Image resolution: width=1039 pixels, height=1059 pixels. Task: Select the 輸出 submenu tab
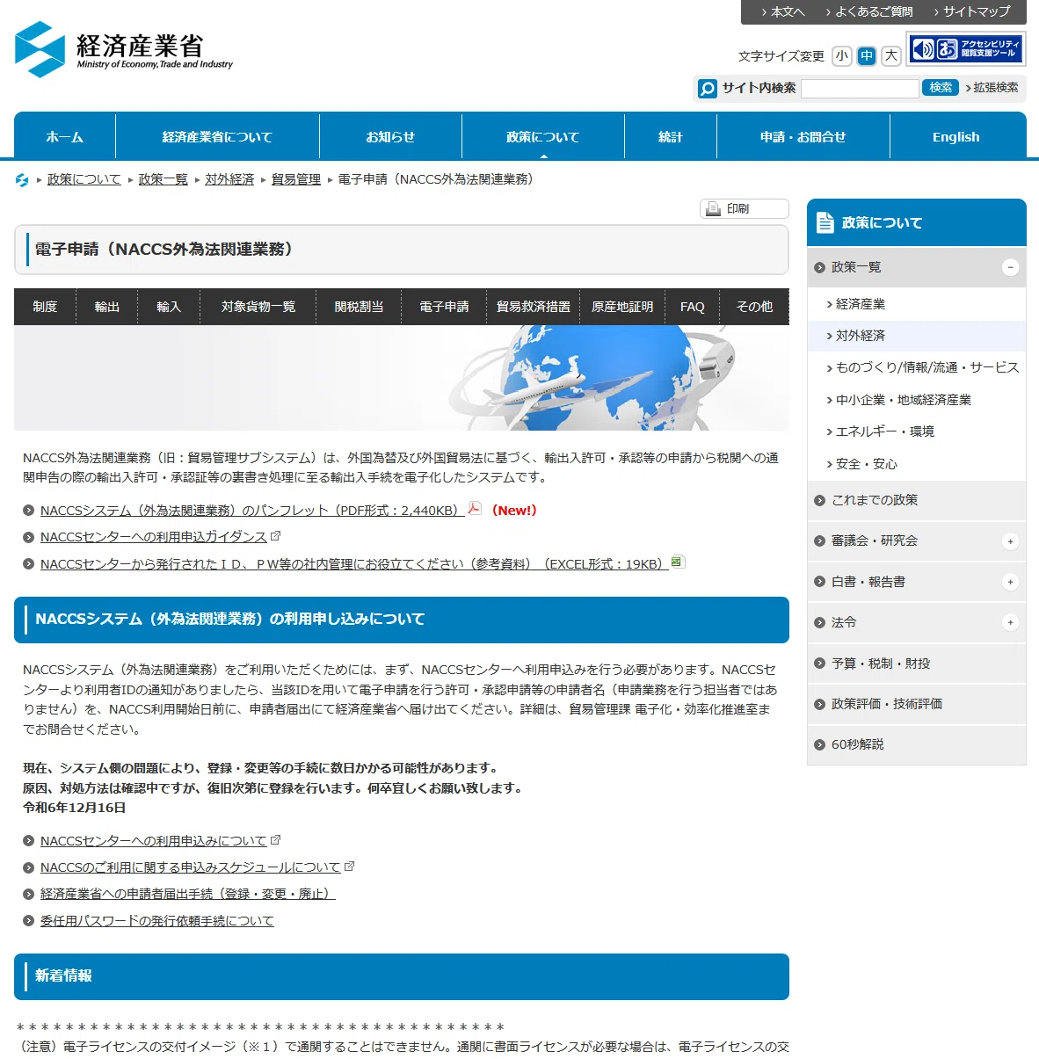point(107,307)
